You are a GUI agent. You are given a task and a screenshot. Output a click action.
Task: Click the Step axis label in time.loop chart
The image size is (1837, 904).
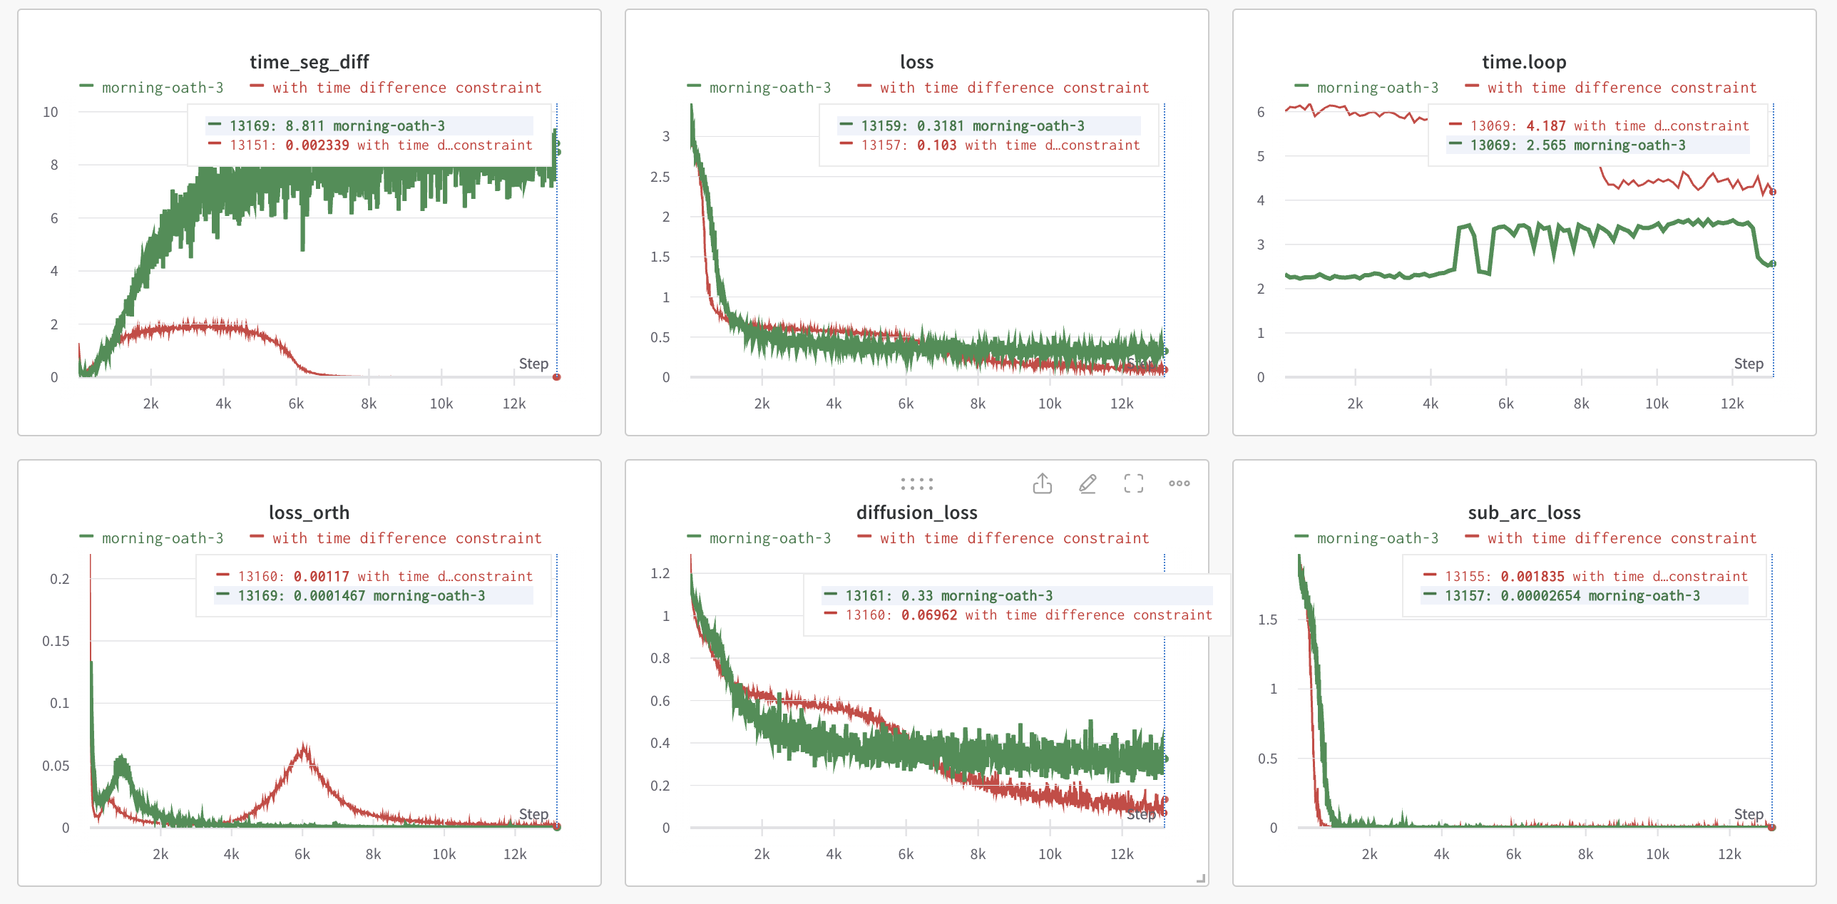coord(1749,364)
